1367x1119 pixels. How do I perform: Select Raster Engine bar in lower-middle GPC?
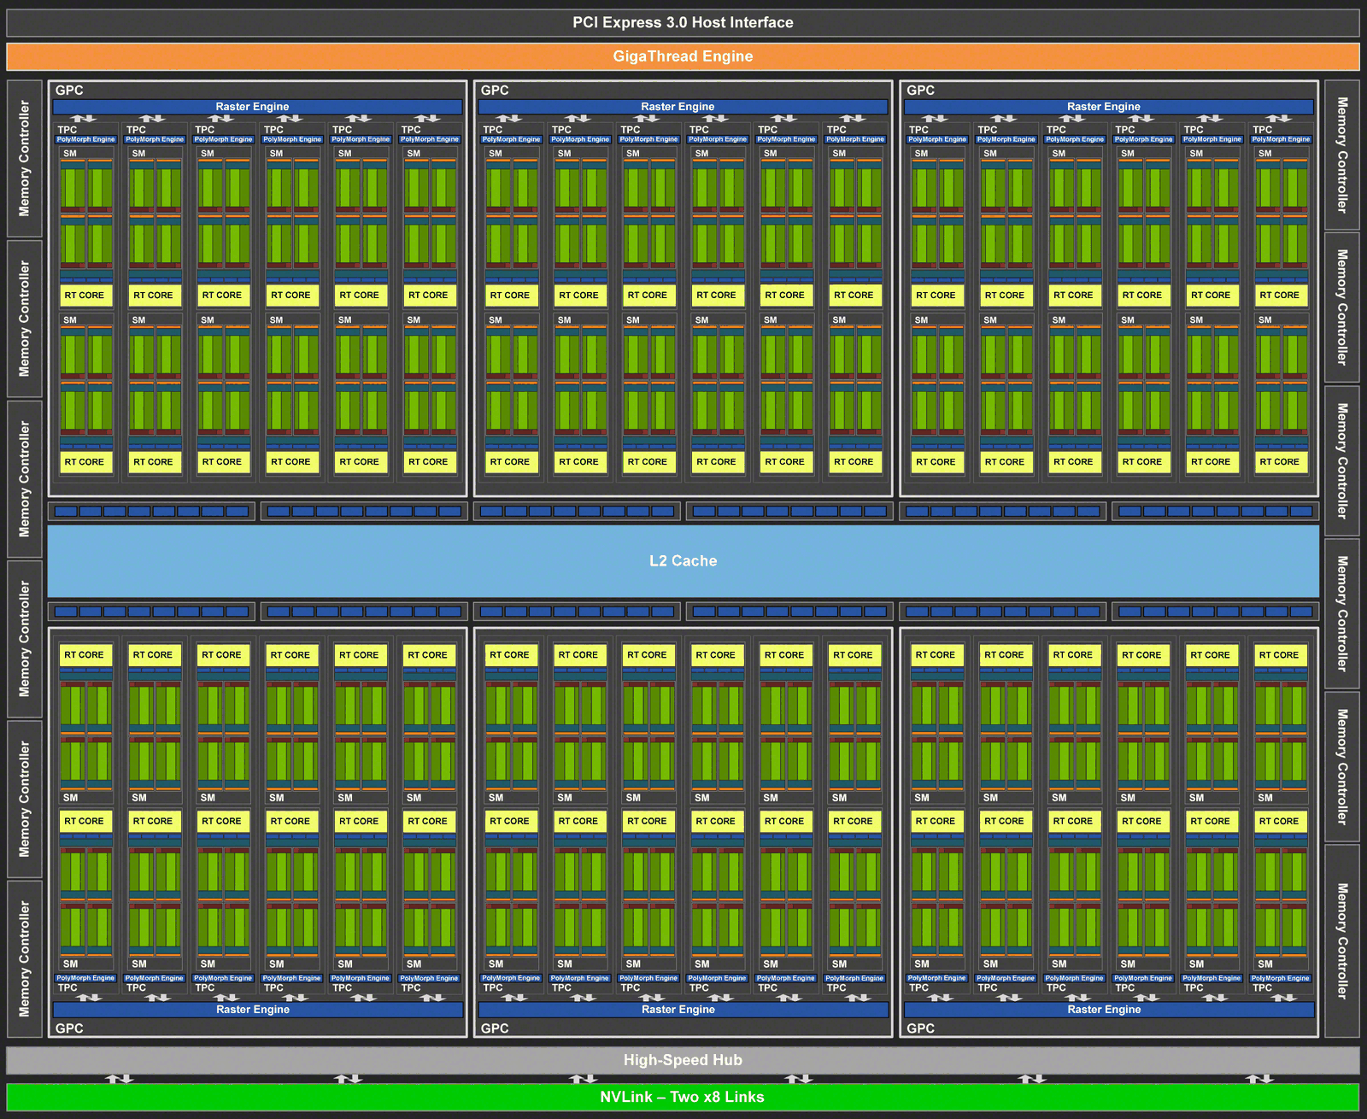point(683,1010)
